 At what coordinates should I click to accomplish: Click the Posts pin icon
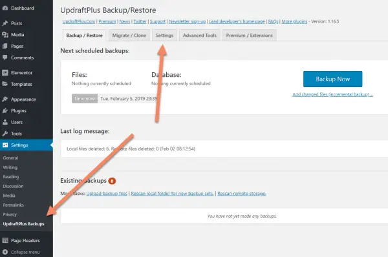click(x=5, y=23)
